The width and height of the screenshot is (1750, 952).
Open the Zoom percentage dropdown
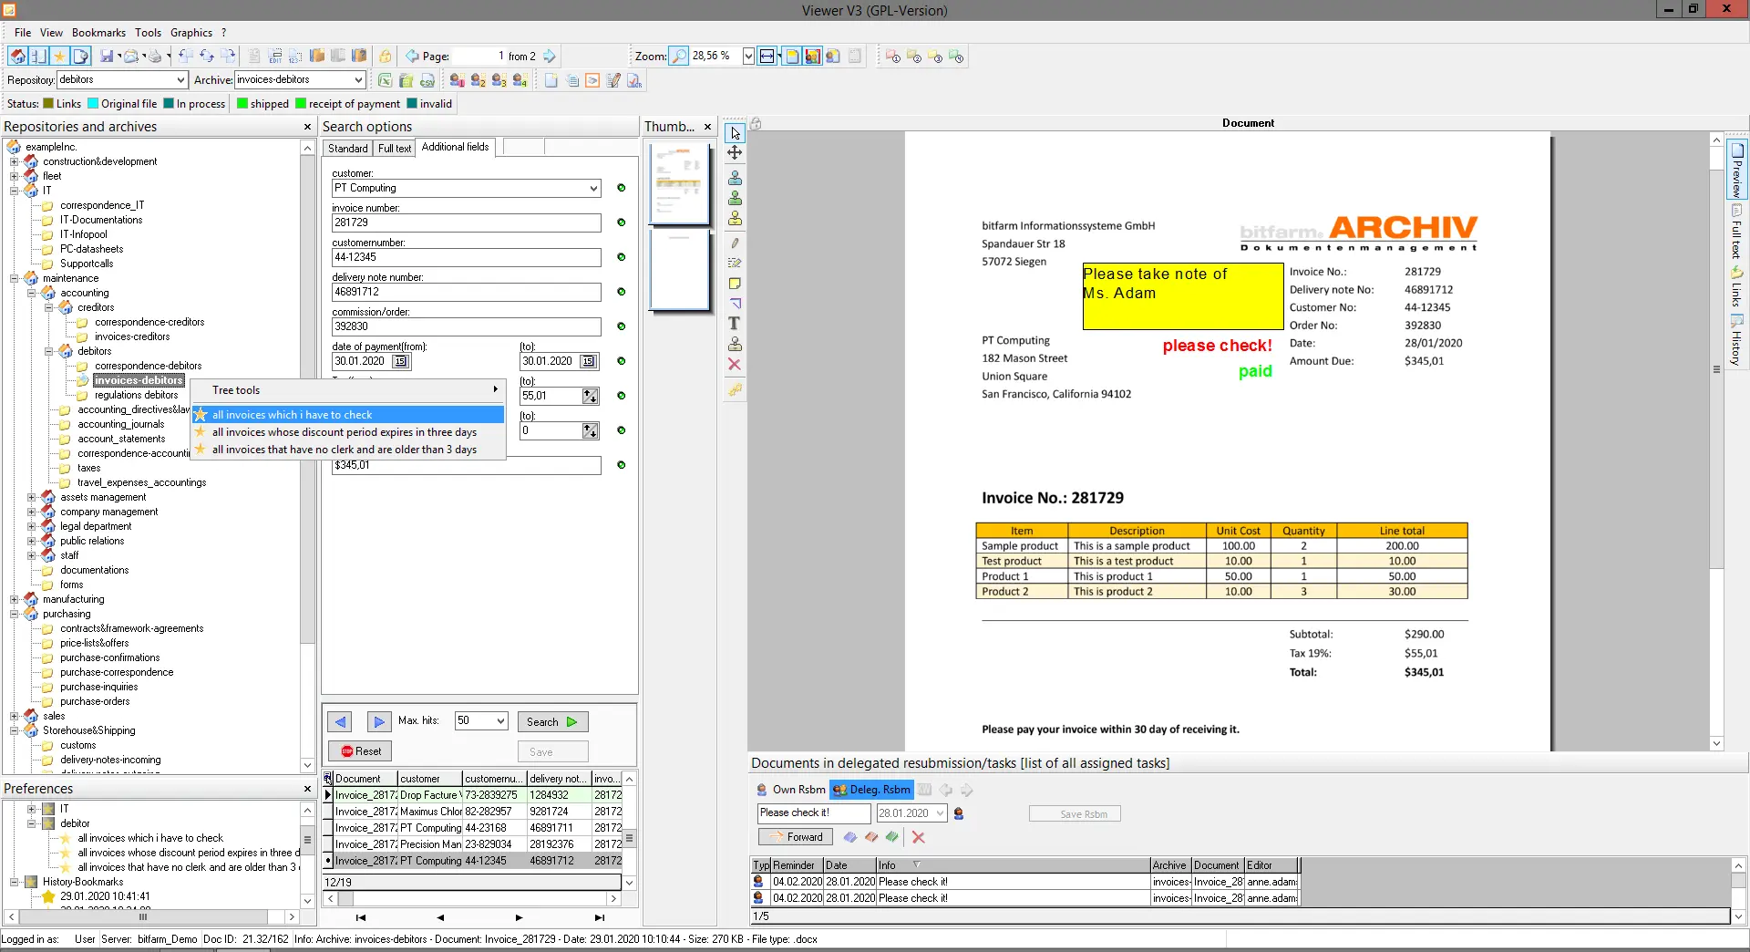[x=748, y=57]
